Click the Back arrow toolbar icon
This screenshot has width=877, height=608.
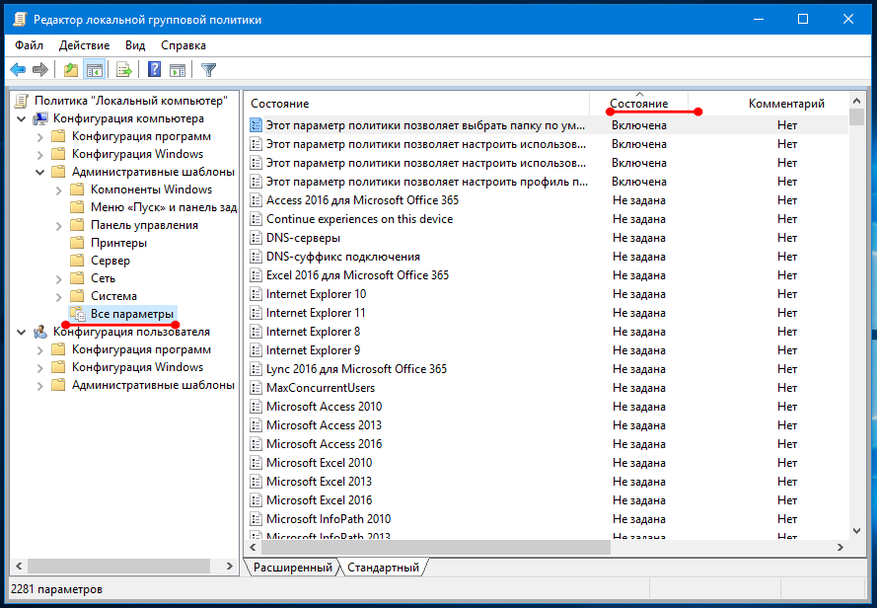[18, 70]
